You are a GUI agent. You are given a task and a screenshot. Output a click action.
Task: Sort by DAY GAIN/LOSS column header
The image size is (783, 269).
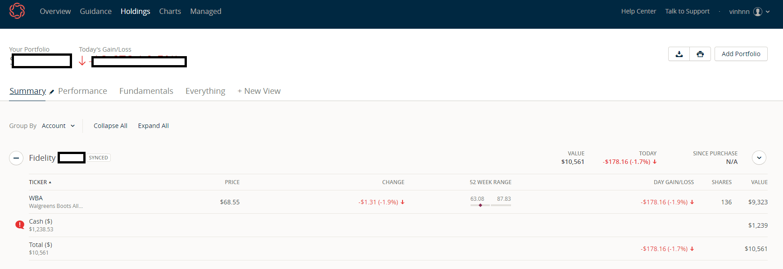674,182
